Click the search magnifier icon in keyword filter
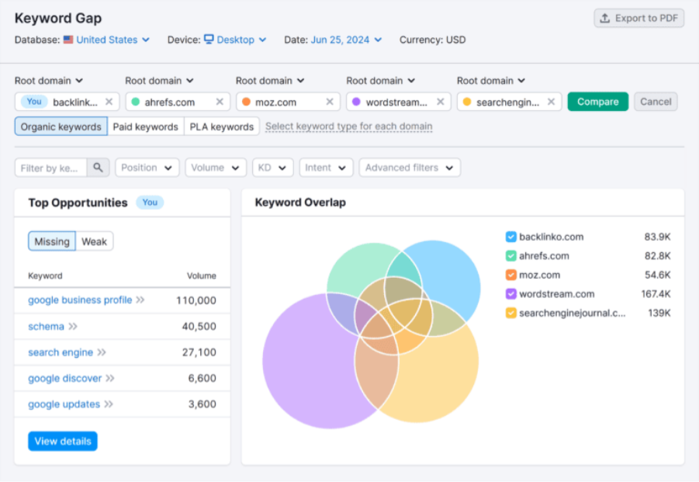Image resolution: width=699 pixels, height=482 pixels. click(98, 168)
